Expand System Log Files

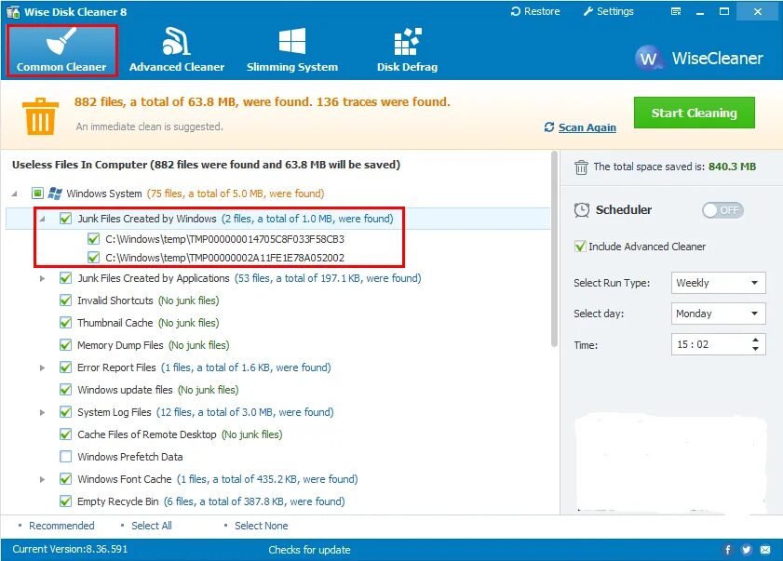point(43,412)
